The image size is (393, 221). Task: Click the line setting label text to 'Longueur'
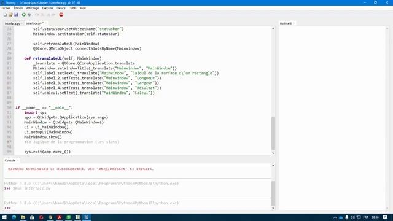97,78
